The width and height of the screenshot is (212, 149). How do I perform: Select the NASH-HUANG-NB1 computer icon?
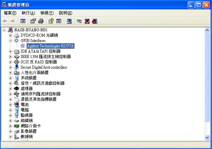click(10, 30)
